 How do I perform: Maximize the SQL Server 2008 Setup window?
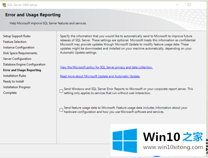pyautogui.click(x=189, y=5)
